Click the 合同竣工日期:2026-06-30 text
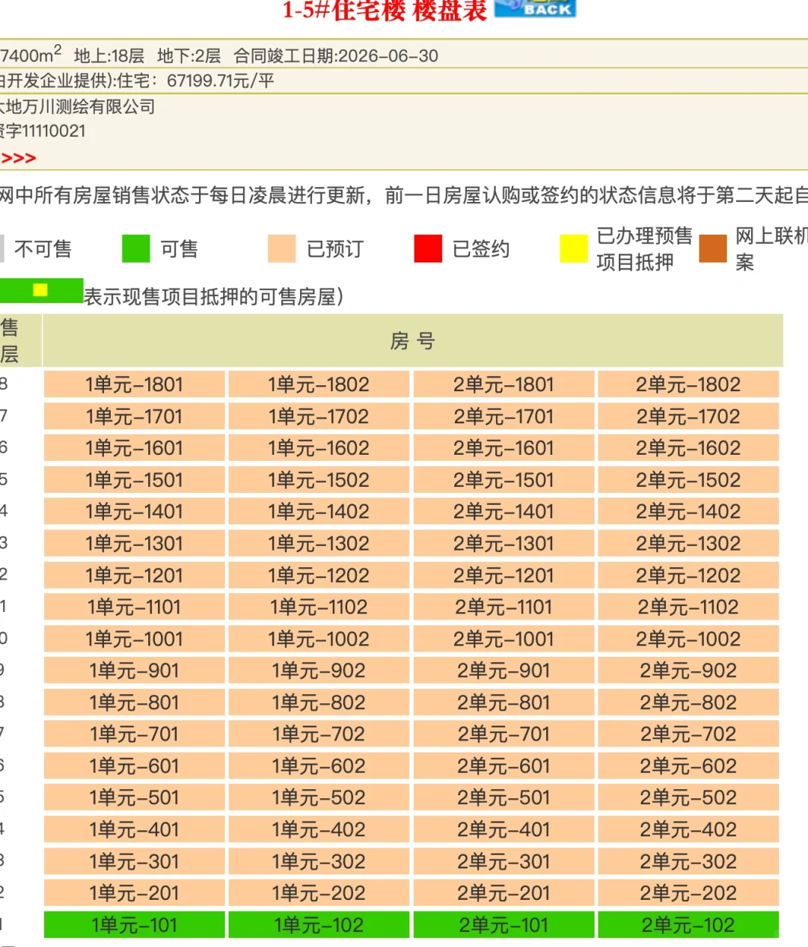This screenshot has width=808, height=947. coord(336,56)
